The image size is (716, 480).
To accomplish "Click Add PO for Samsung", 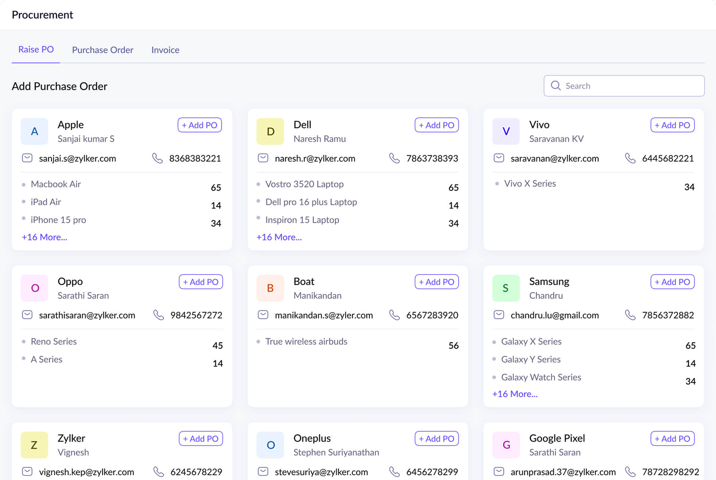I will click(673, 282).
